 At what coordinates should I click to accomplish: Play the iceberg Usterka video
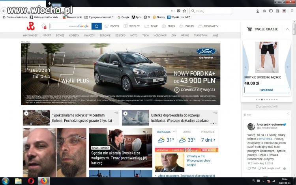point(126,113)
